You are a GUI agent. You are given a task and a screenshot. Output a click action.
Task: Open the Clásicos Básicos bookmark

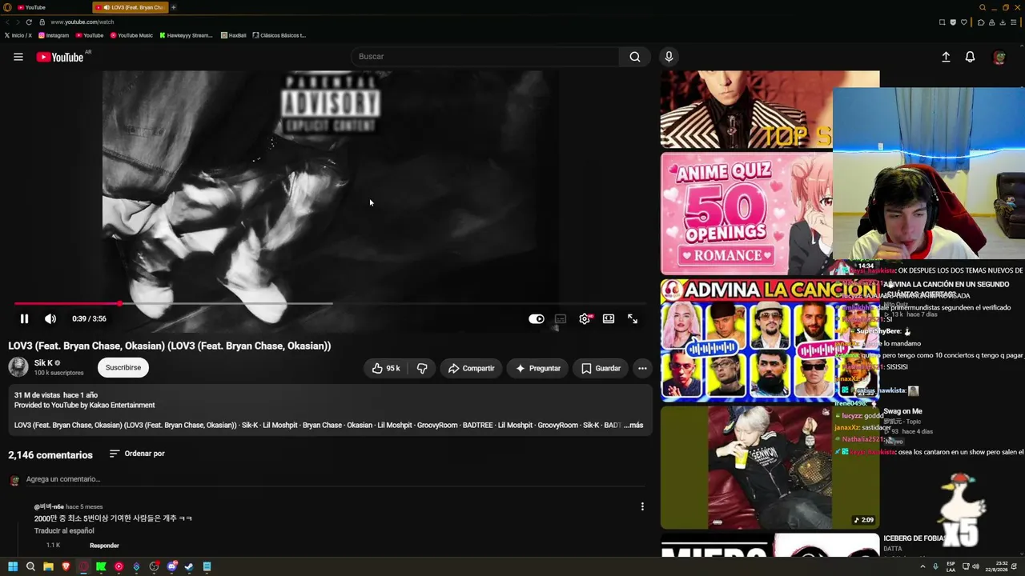[x=279, y=35]
